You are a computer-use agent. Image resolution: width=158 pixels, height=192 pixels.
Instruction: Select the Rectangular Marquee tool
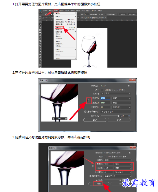click(40, 19)
